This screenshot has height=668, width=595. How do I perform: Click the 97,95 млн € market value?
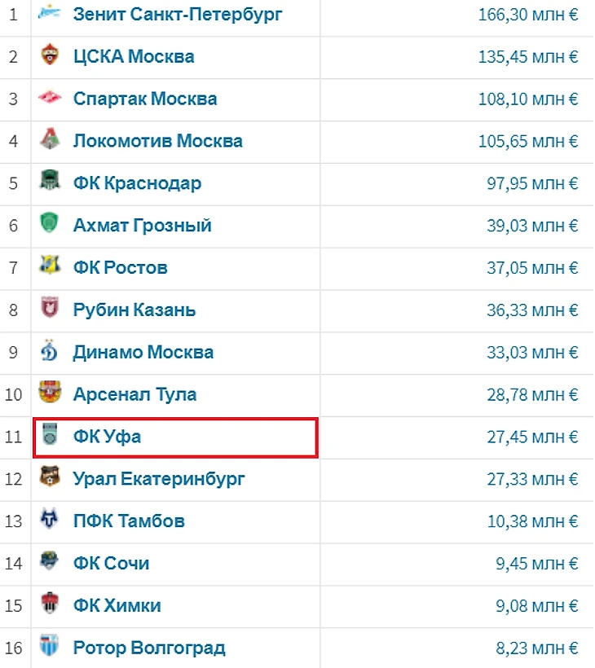(x=532, y=183)
